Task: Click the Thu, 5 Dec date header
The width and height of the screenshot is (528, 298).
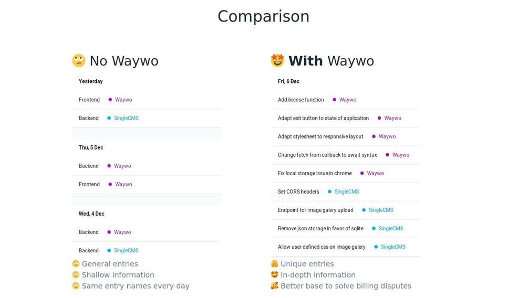Action: [91, 147]
